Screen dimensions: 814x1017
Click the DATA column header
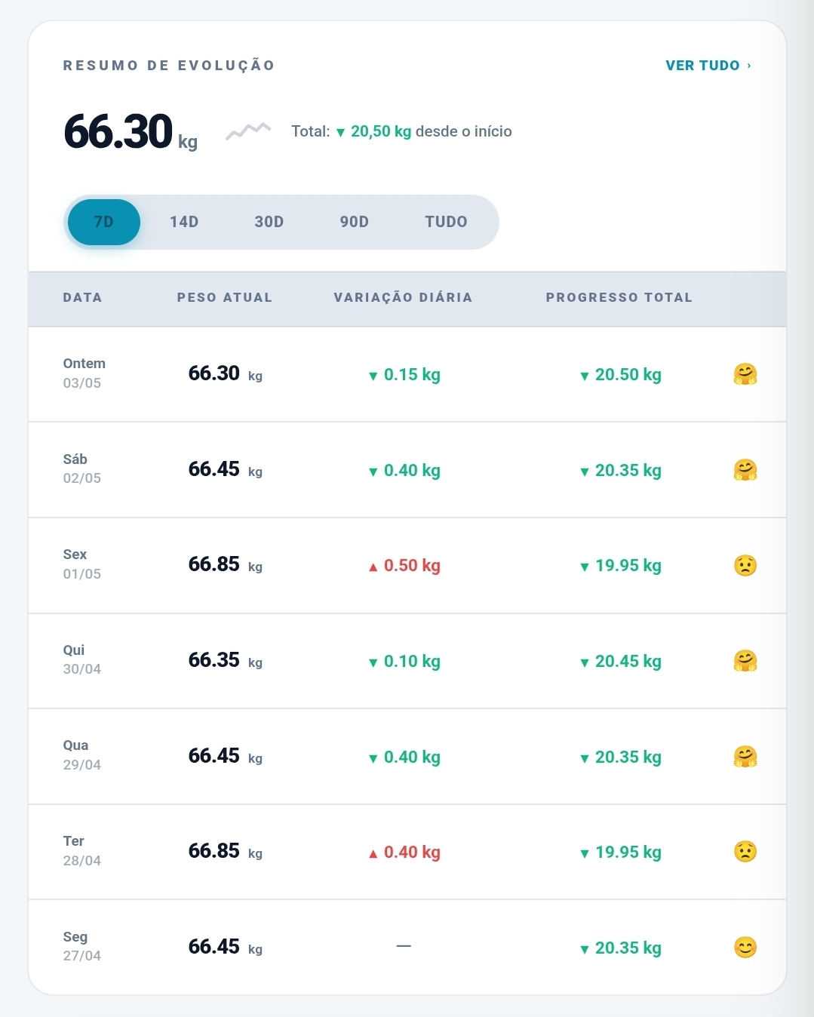[82, 297]
